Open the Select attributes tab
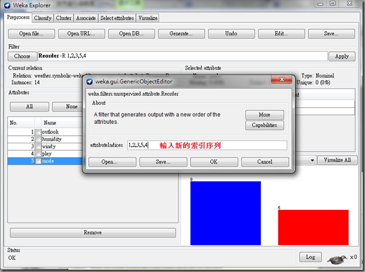365x272 pixels. click(117, 18)
